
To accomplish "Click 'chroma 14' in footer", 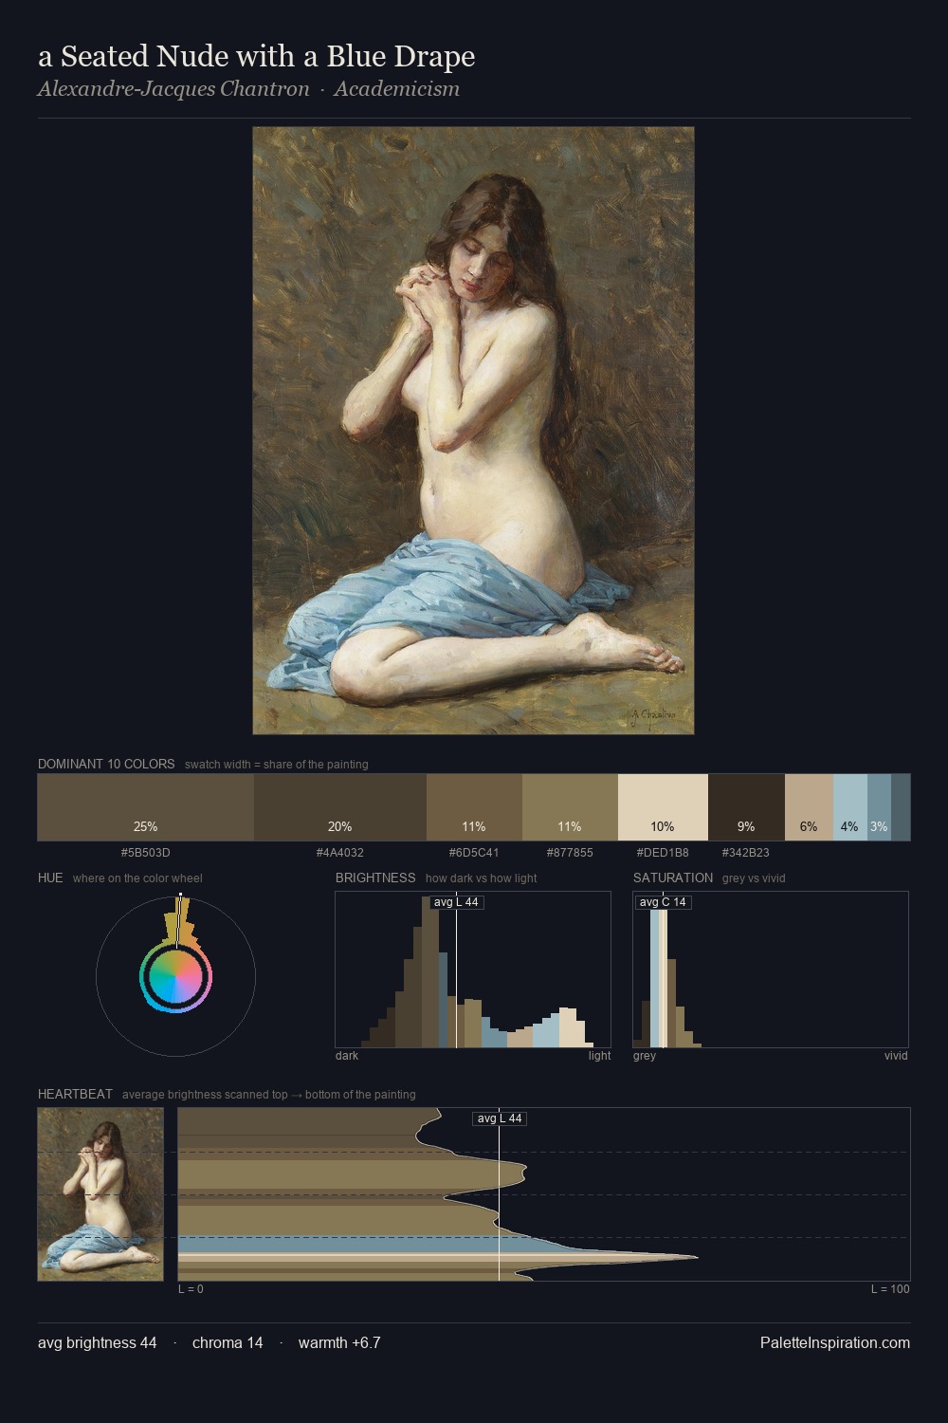I will [x=228, y=1342].
